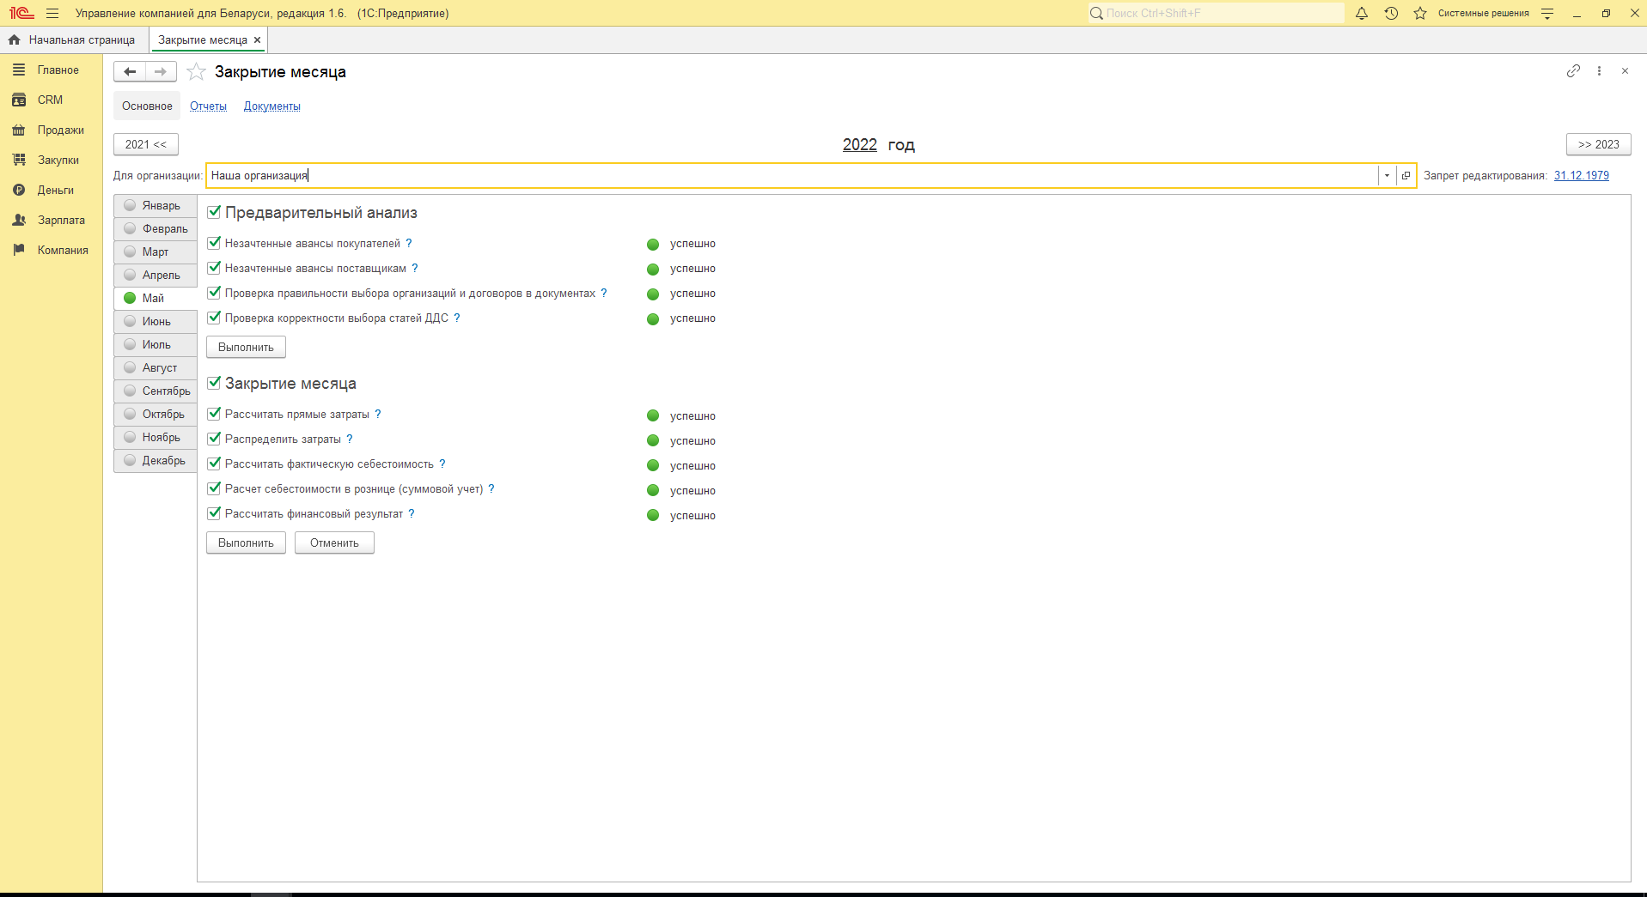Toggle the Предварительный анализ section checkbox
The height and width of the screenshot is (897, 1647).
tap(215, 212)
